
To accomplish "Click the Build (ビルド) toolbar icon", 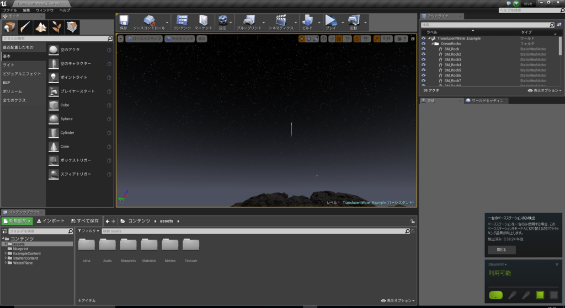I will point(307,20).
